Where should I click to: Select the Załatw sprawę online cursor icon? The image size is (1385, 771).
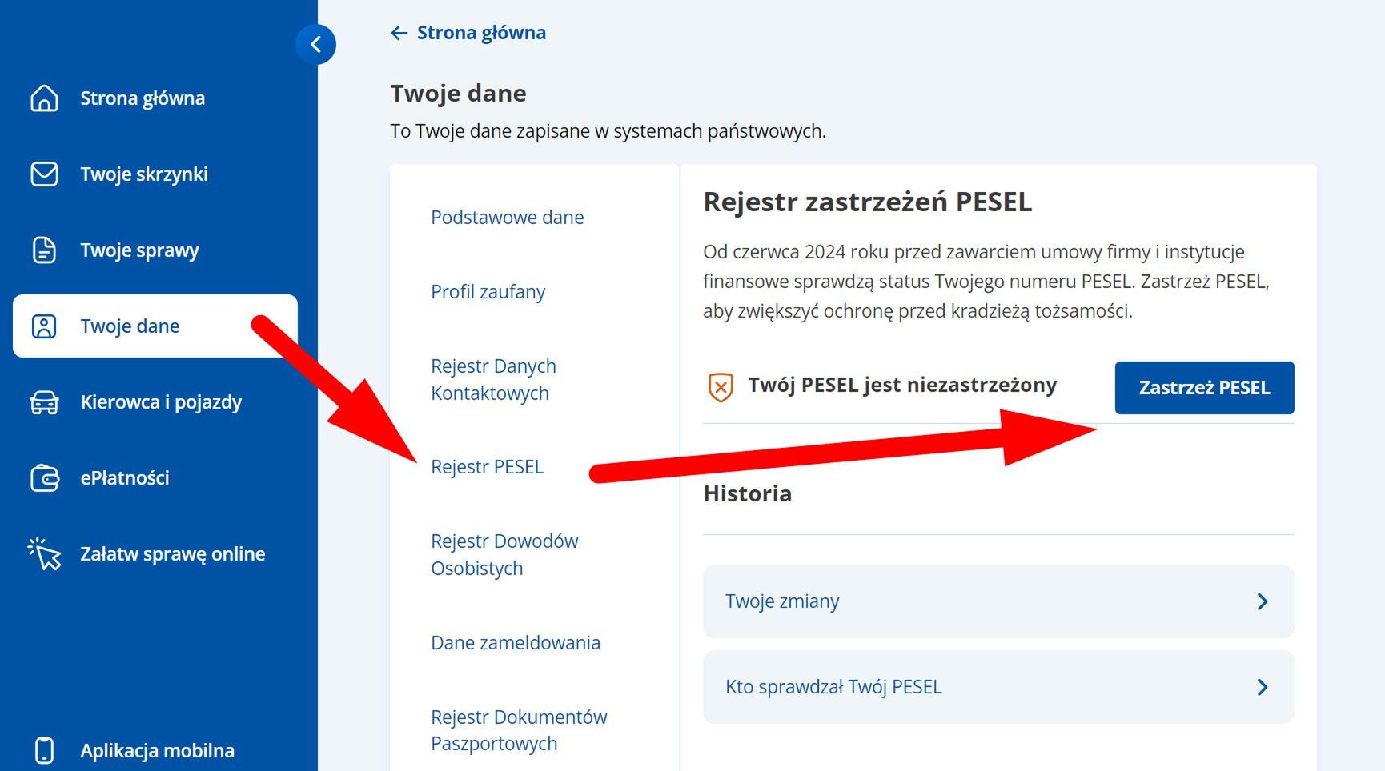pyautogui.click(x=44, y=553)
